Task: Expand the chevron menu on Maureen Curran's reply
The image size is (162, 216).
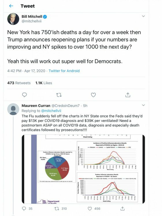Action: (x=143, y=105)
